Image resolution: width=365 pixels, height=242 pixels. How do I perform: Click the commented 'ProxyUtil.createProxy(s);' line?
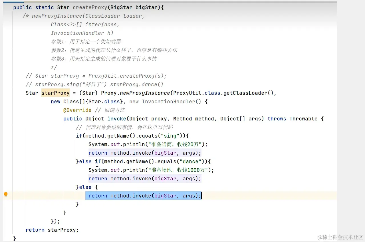(96, 76)
